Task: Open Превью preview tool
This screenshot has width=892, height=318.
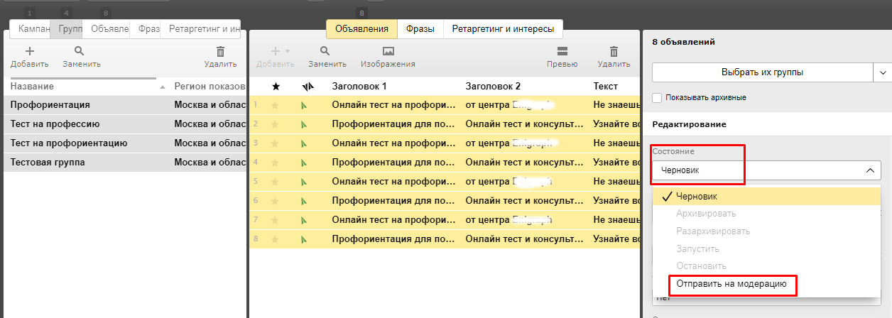Action: [562, 52]
